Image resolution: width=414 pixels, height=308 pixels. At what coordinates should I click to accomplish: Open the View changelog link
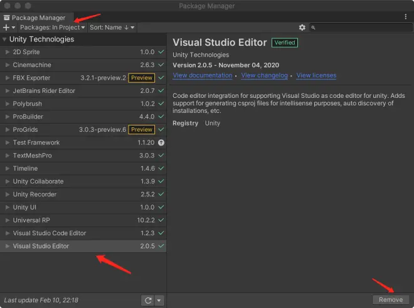point(264,75)
